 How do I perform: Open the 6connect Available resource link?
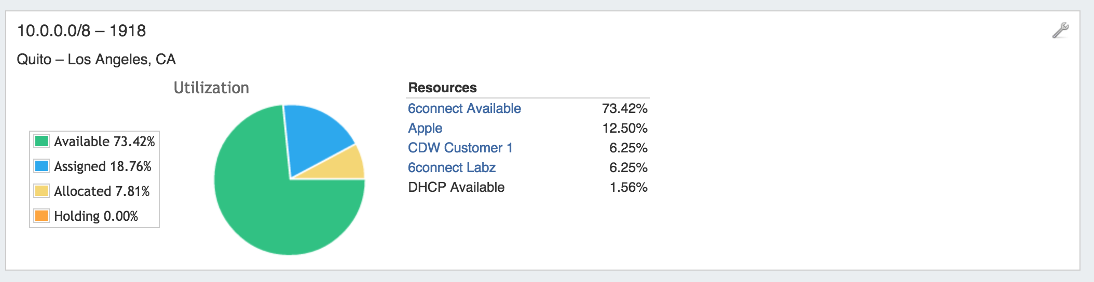pyautogui.click(x=464, y=108)
